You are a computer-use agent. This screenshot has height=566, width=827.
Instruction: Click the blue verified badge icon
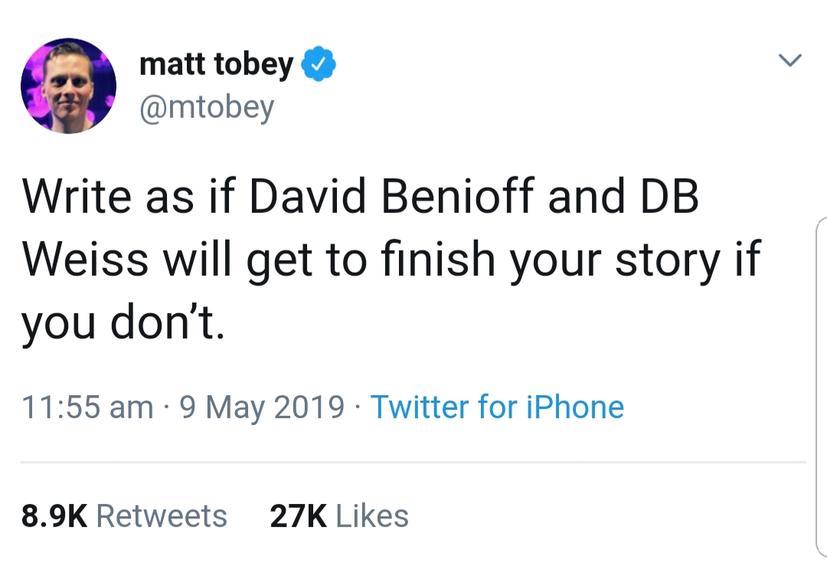tap(319, 65)
